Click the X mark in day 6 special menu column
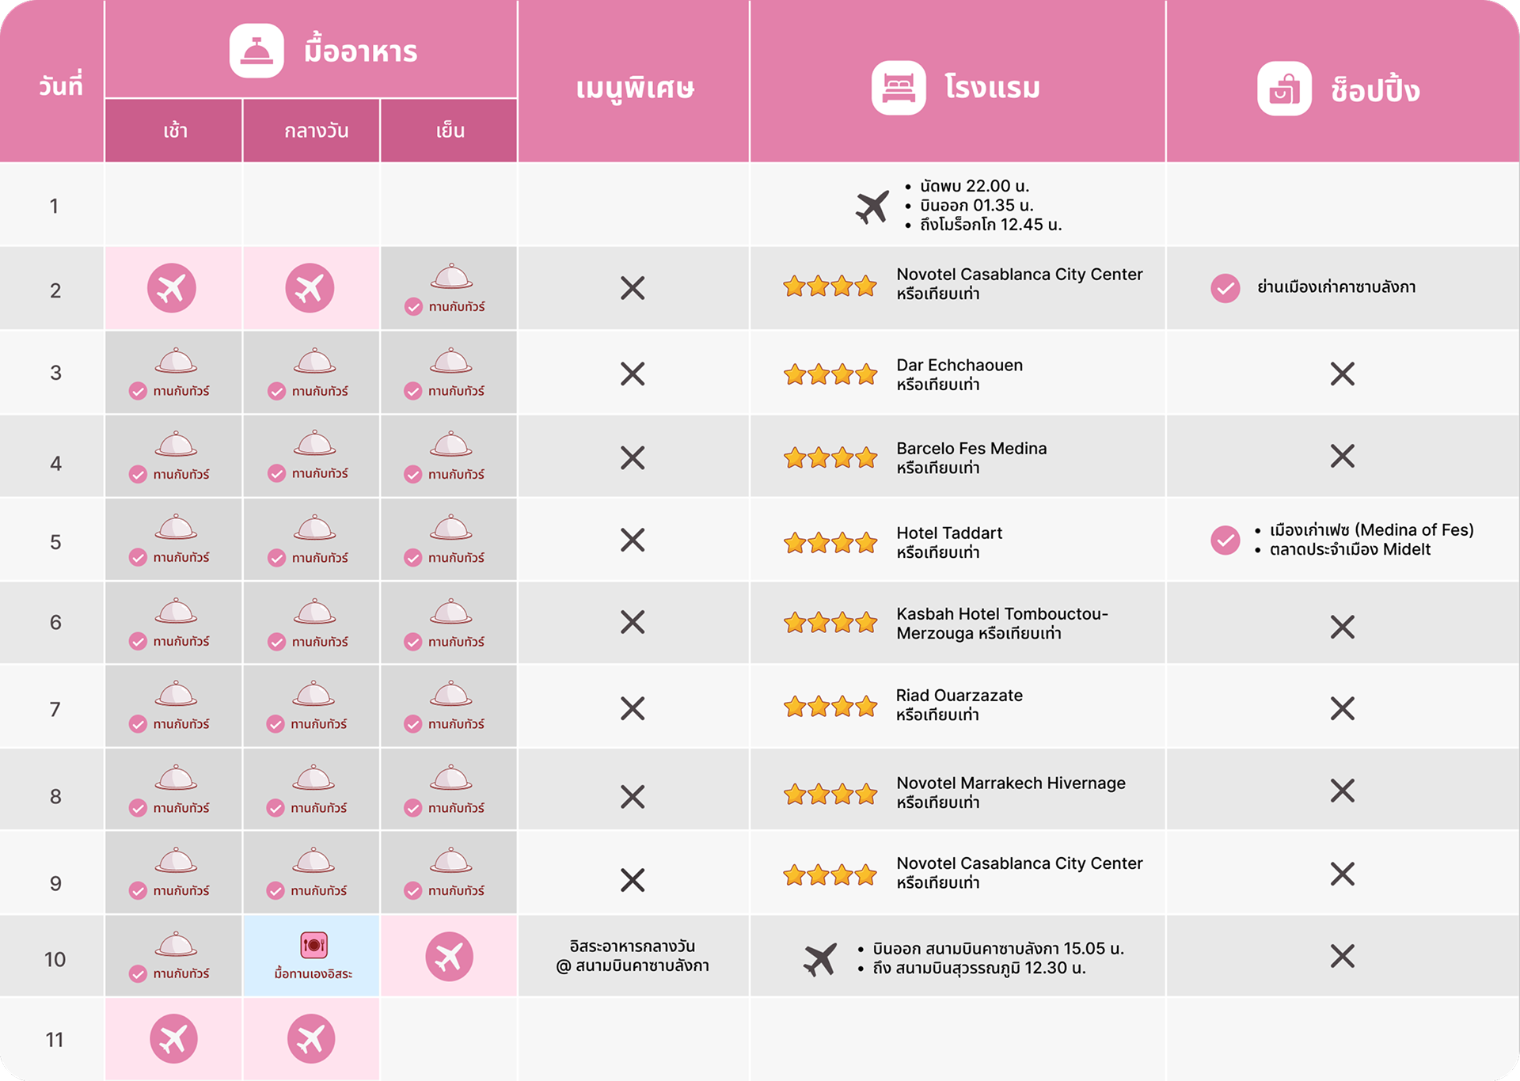The width and height of the screenshot is (1520, 1081). [633, 623]
